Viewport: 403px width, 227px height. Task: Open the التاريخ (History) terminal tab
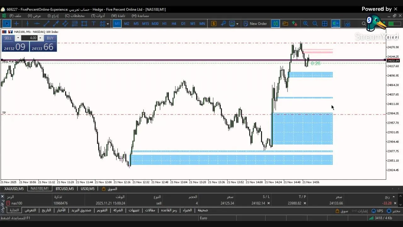coord(46,210)
